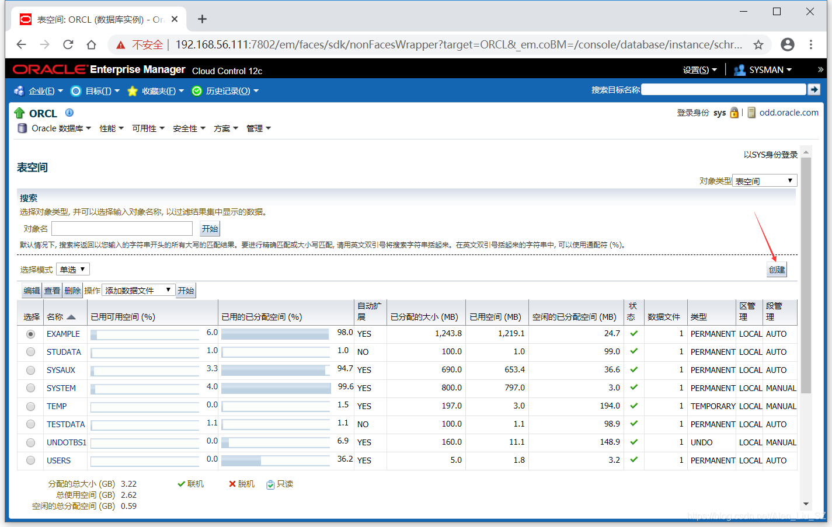The image size is (832, 527).
Task: Click the search target go arrow icon
Action: (x=814, y=89)
